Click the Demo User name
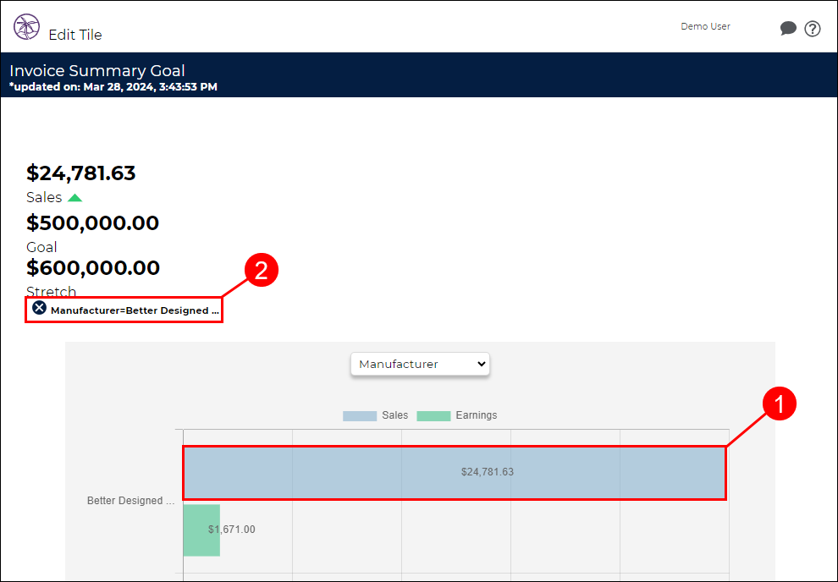This screenshot has height=582, width=838. tap(705, 27)
